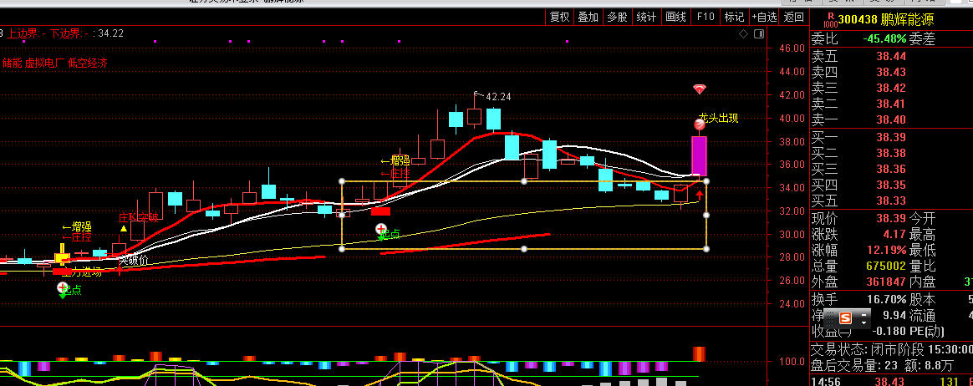Open the 统计 statistics tab
Viewport: 973px width, 386px height.
click(646, 17)
